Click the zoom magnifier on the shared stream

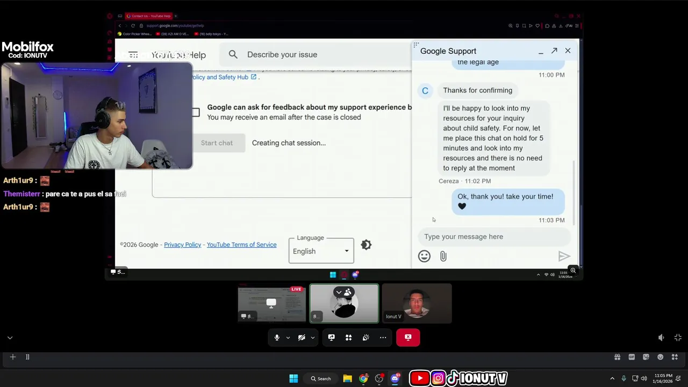coord(573,270)
